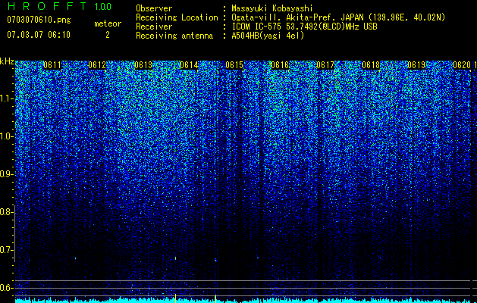Click the 0620 time marker
This screenshot has width=477, height=303.
462,65
